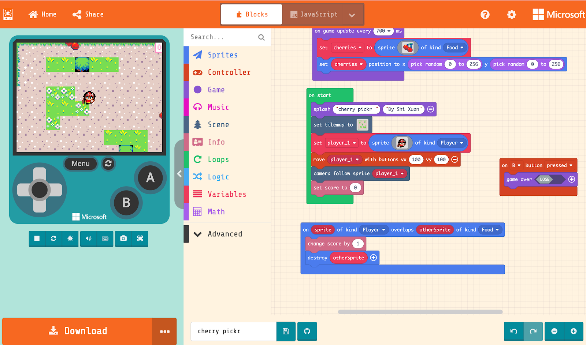Collapse the simulator panel arrow
586x345 pixels.
click(179, 174)
